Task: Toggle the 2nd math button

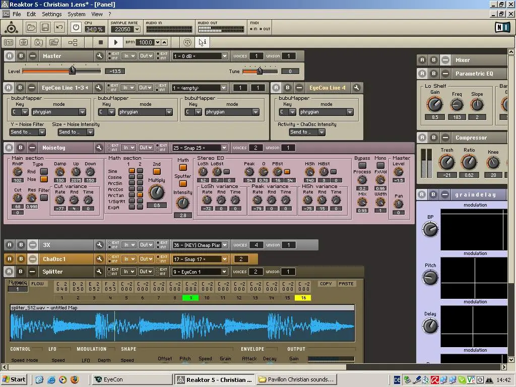Action: [157, 171]
